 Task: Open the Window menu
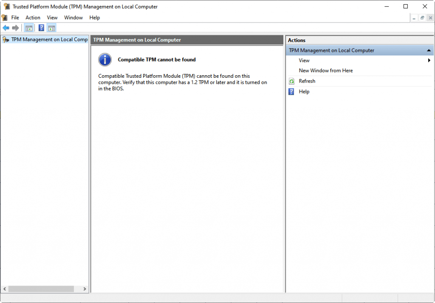pos(73,17)
